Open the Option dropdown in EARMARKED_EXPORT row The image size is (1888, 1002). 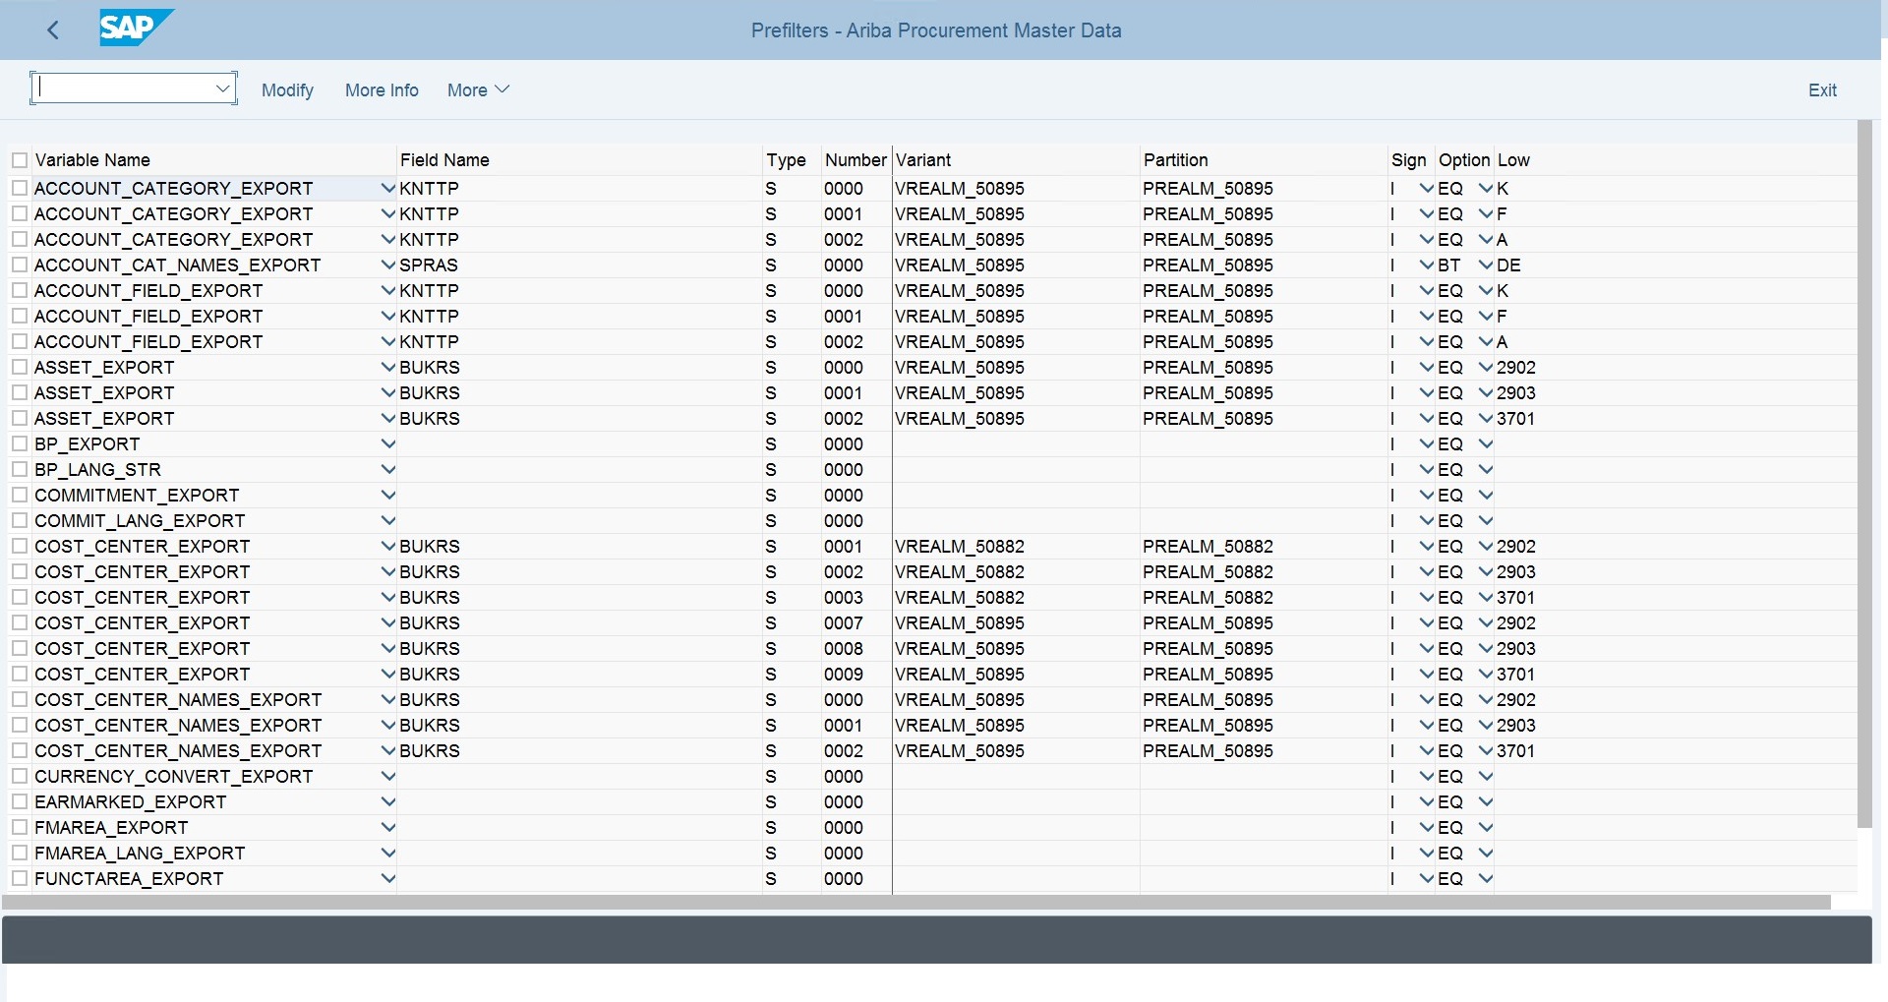pos(1486,801)
